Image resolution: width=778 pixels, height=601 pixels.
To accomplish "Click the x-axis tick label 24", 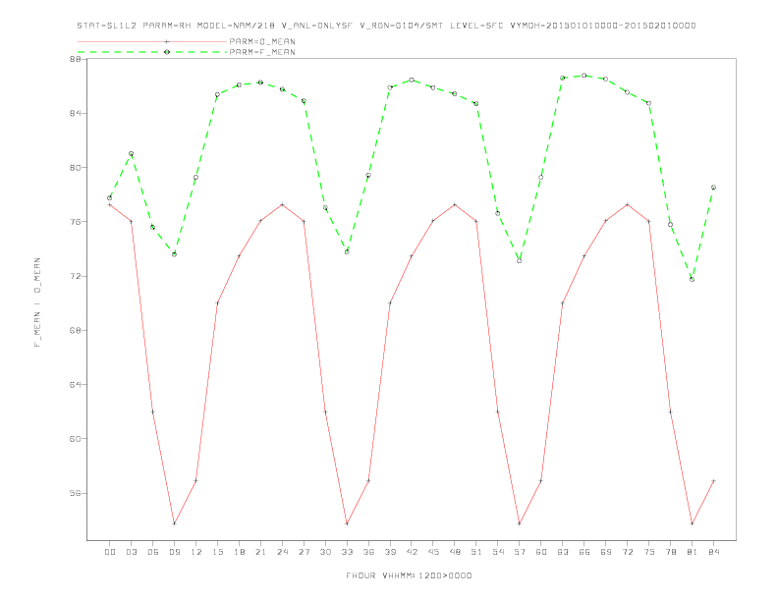I will [282, 552].
